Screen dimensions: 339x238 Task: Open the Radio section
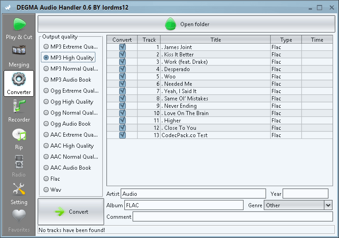[x=19, y=166]
